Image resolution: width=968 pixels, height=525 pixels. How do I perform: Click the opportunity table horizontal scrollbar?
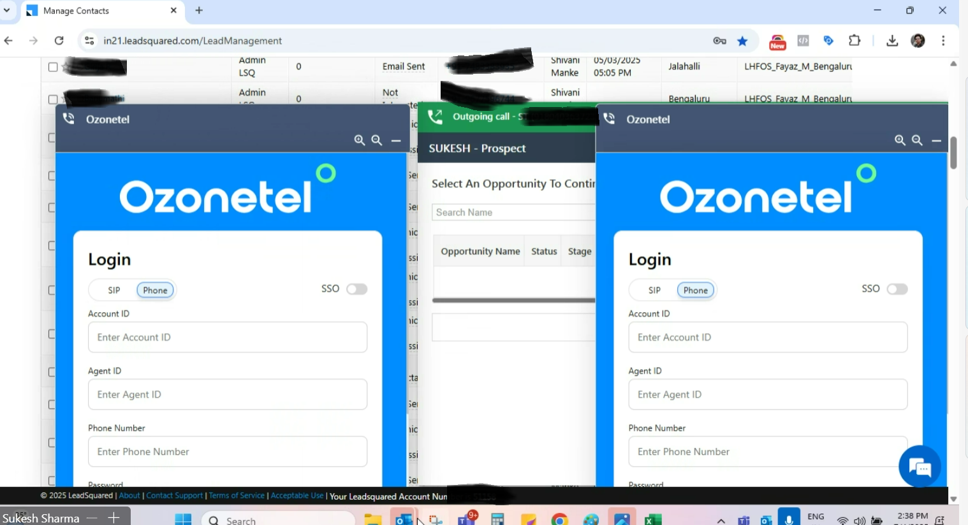point(513,300)
